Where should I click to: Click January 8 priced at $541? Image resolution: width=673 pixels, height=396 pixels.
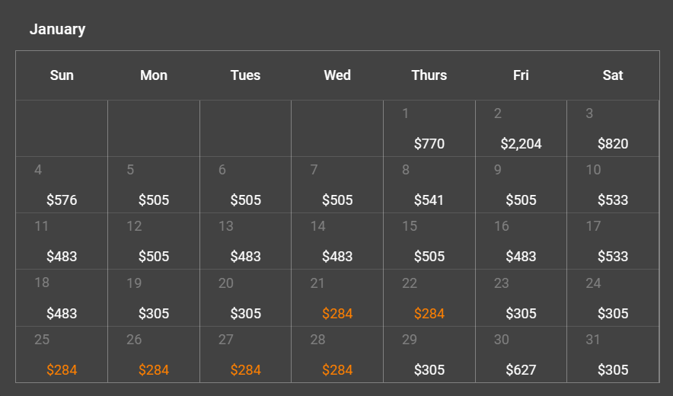coord(429,186)
